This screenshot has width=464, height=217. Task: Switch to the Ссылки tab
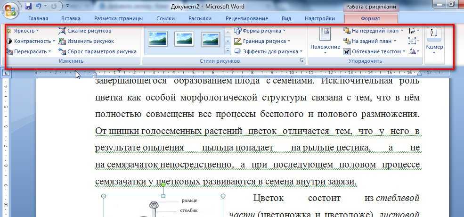(165, 18)
